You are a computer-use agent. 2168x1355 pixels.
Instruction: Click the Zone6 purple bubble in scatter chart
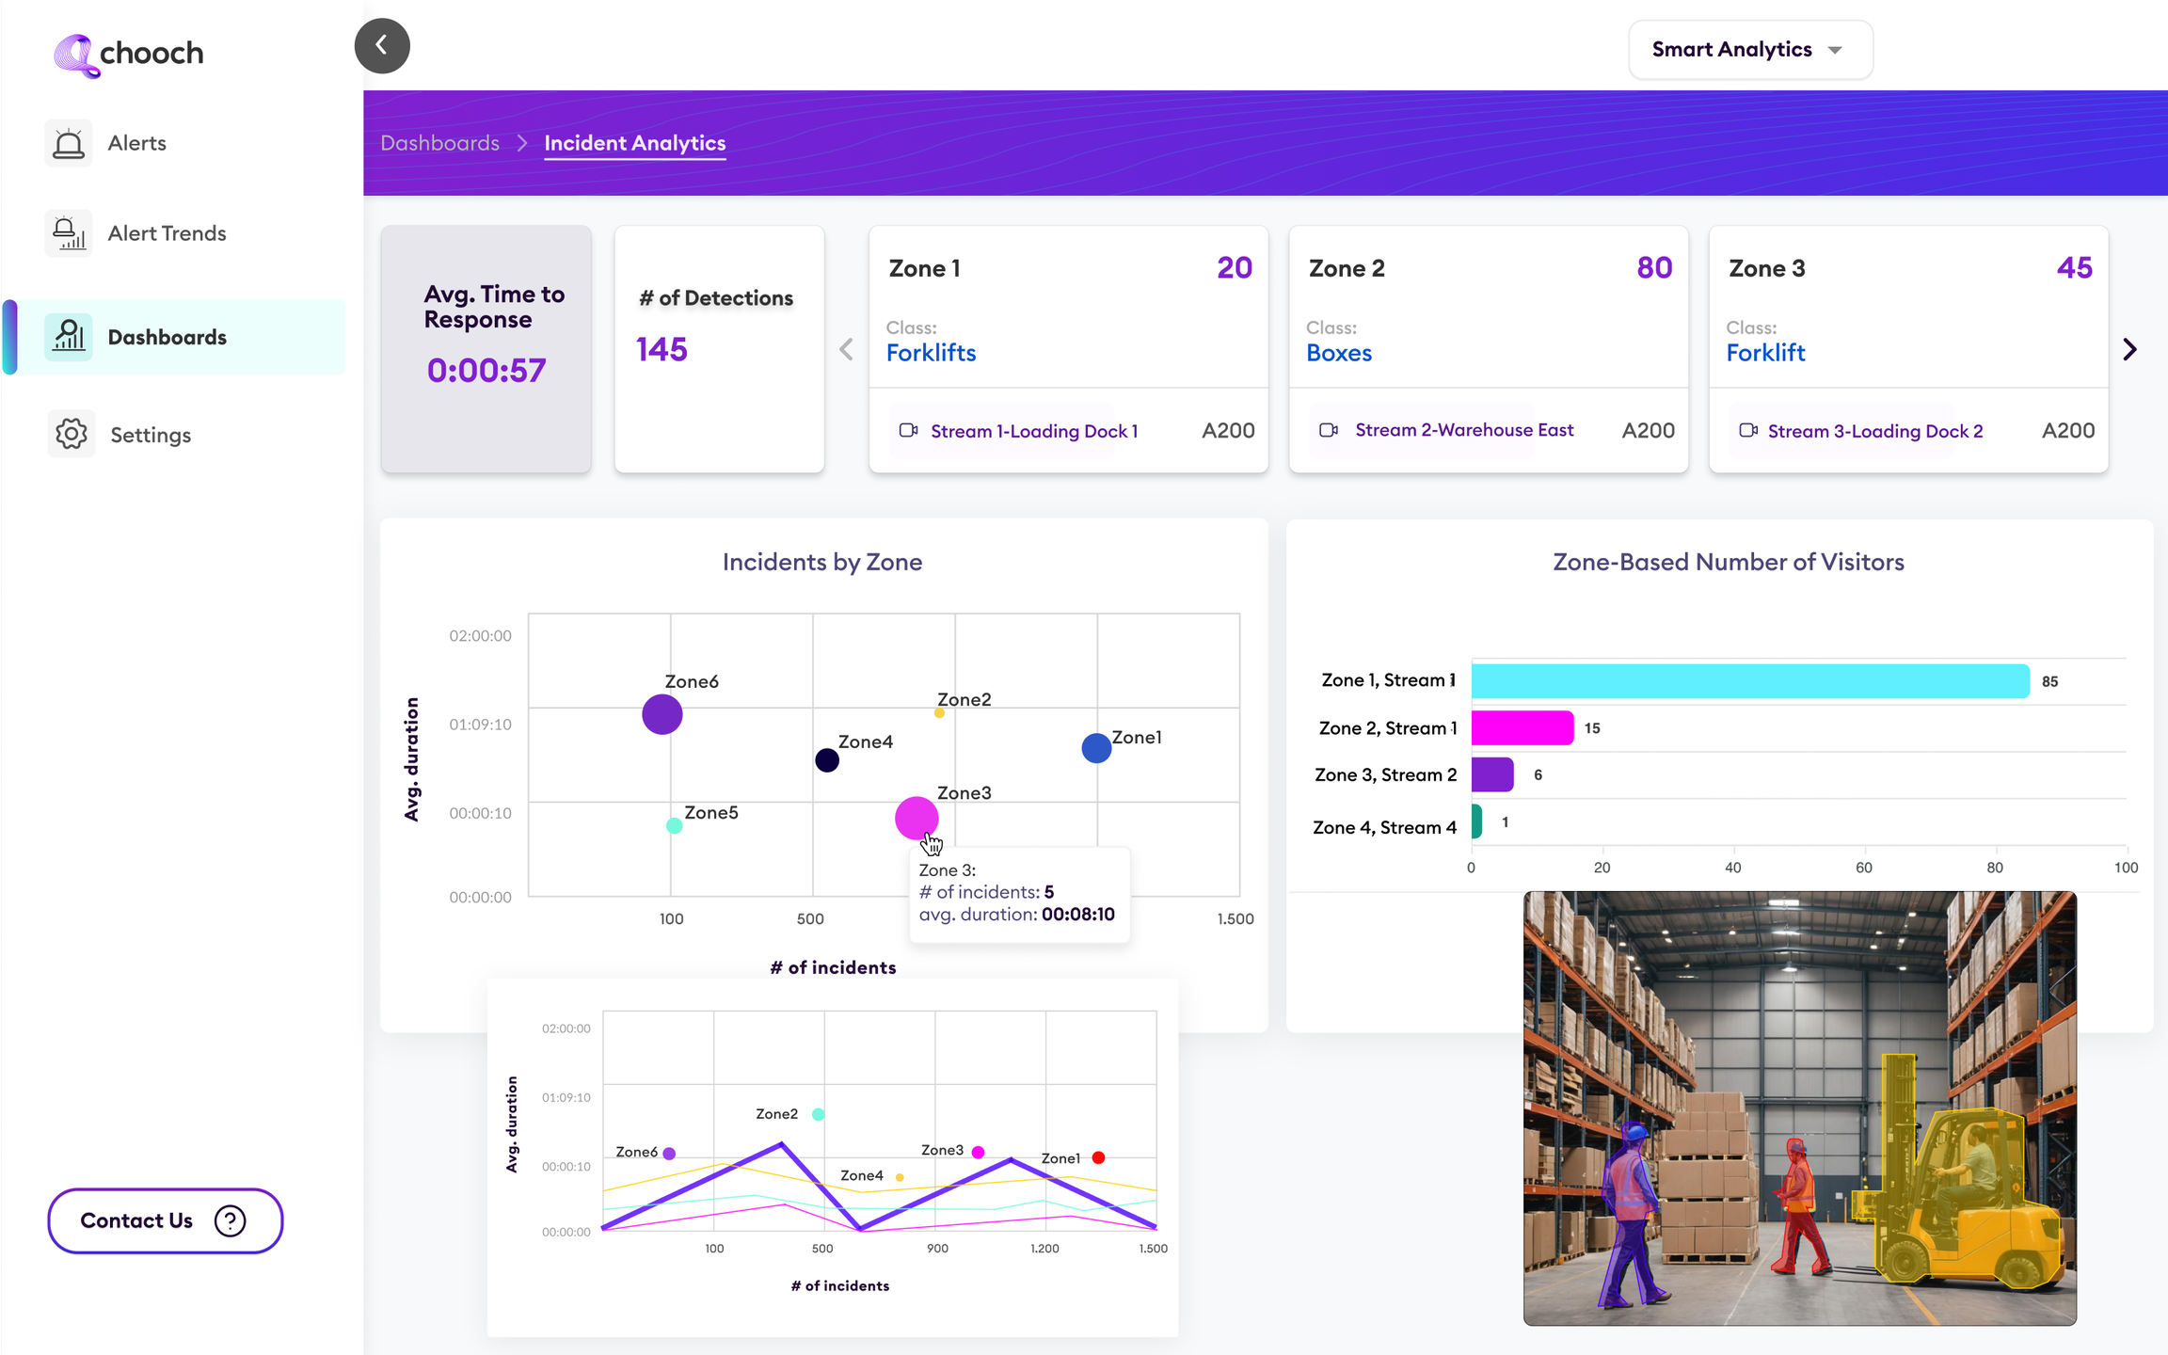click(662, 714)
